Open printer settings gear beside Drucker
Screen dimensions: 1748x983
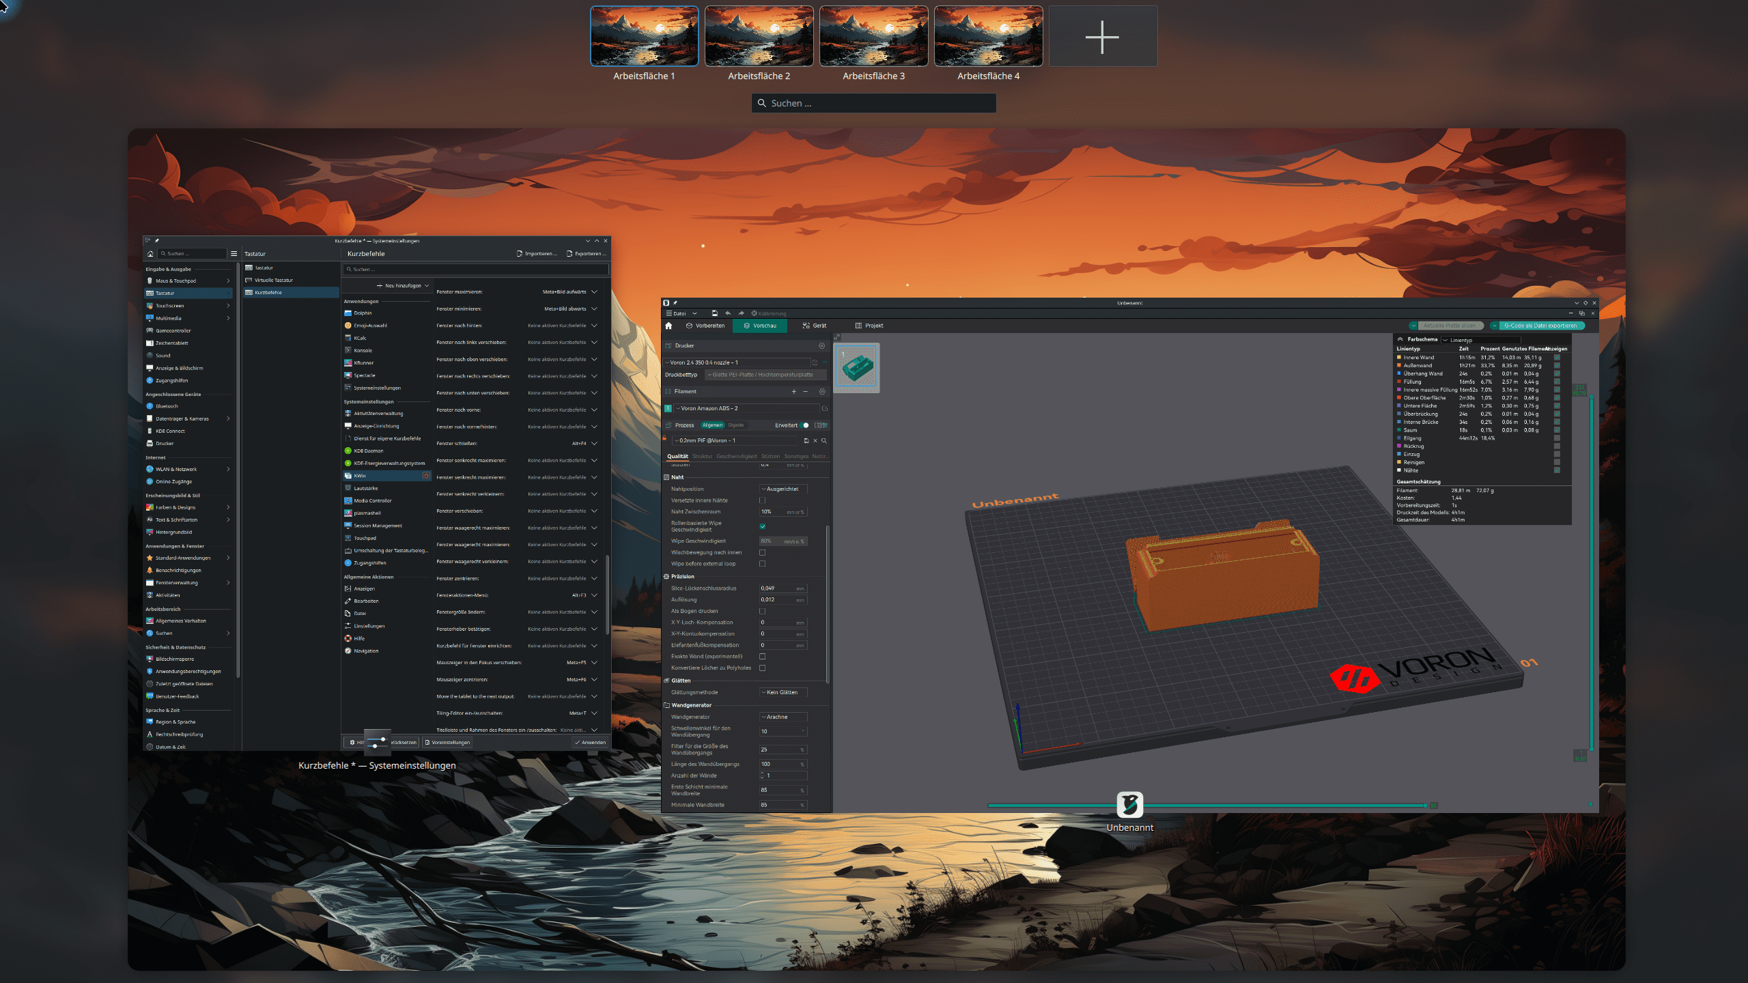[x=821, y=345]
